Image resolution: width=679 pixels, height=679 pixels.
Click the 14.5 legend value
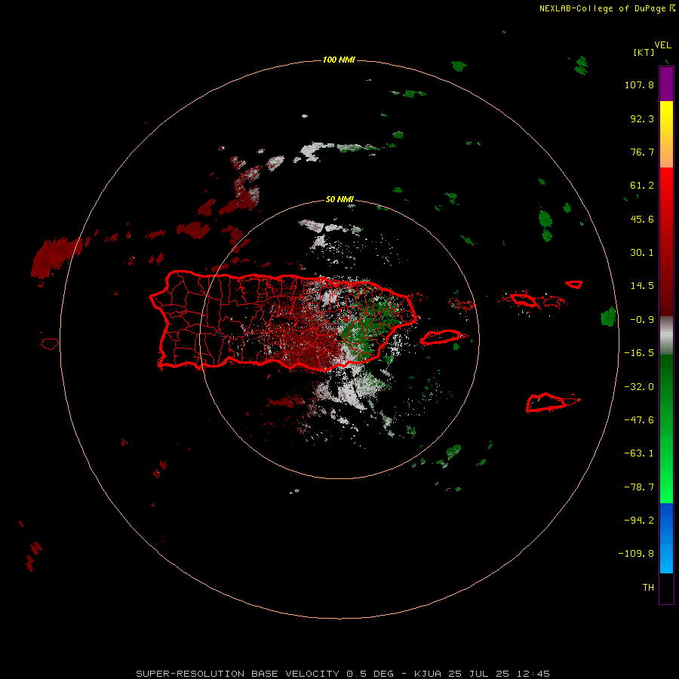642,286
